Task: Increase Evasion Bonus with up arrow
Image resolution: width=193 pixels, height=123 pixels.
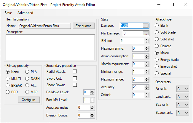Action: point(92,114)
